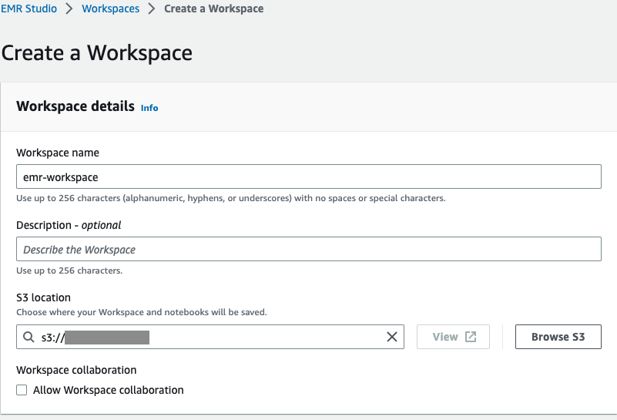Click the 'S3 location' field label
The height and width of the screenshot is (420, 617).
[43, 297]
